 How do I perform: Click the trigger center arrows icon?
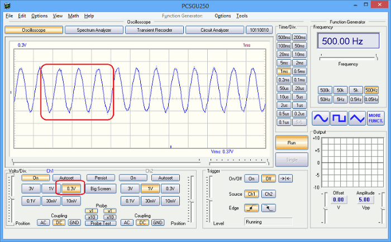[285, 178]
